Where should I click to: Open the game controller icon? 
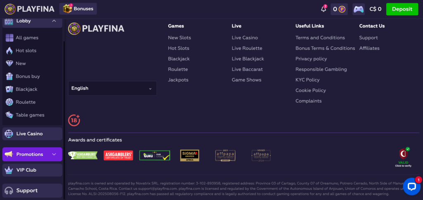coord(359,9)
